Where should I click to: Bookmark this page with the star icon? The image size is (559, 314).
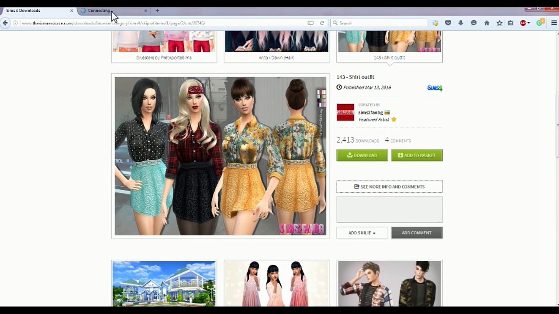click(x=500, y=23)
